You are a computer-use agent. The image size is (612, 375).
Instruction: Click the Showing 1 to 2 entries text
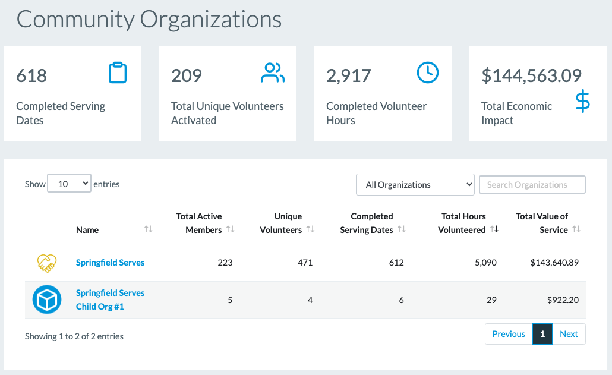pyautogui.click(x=74, y=336)
